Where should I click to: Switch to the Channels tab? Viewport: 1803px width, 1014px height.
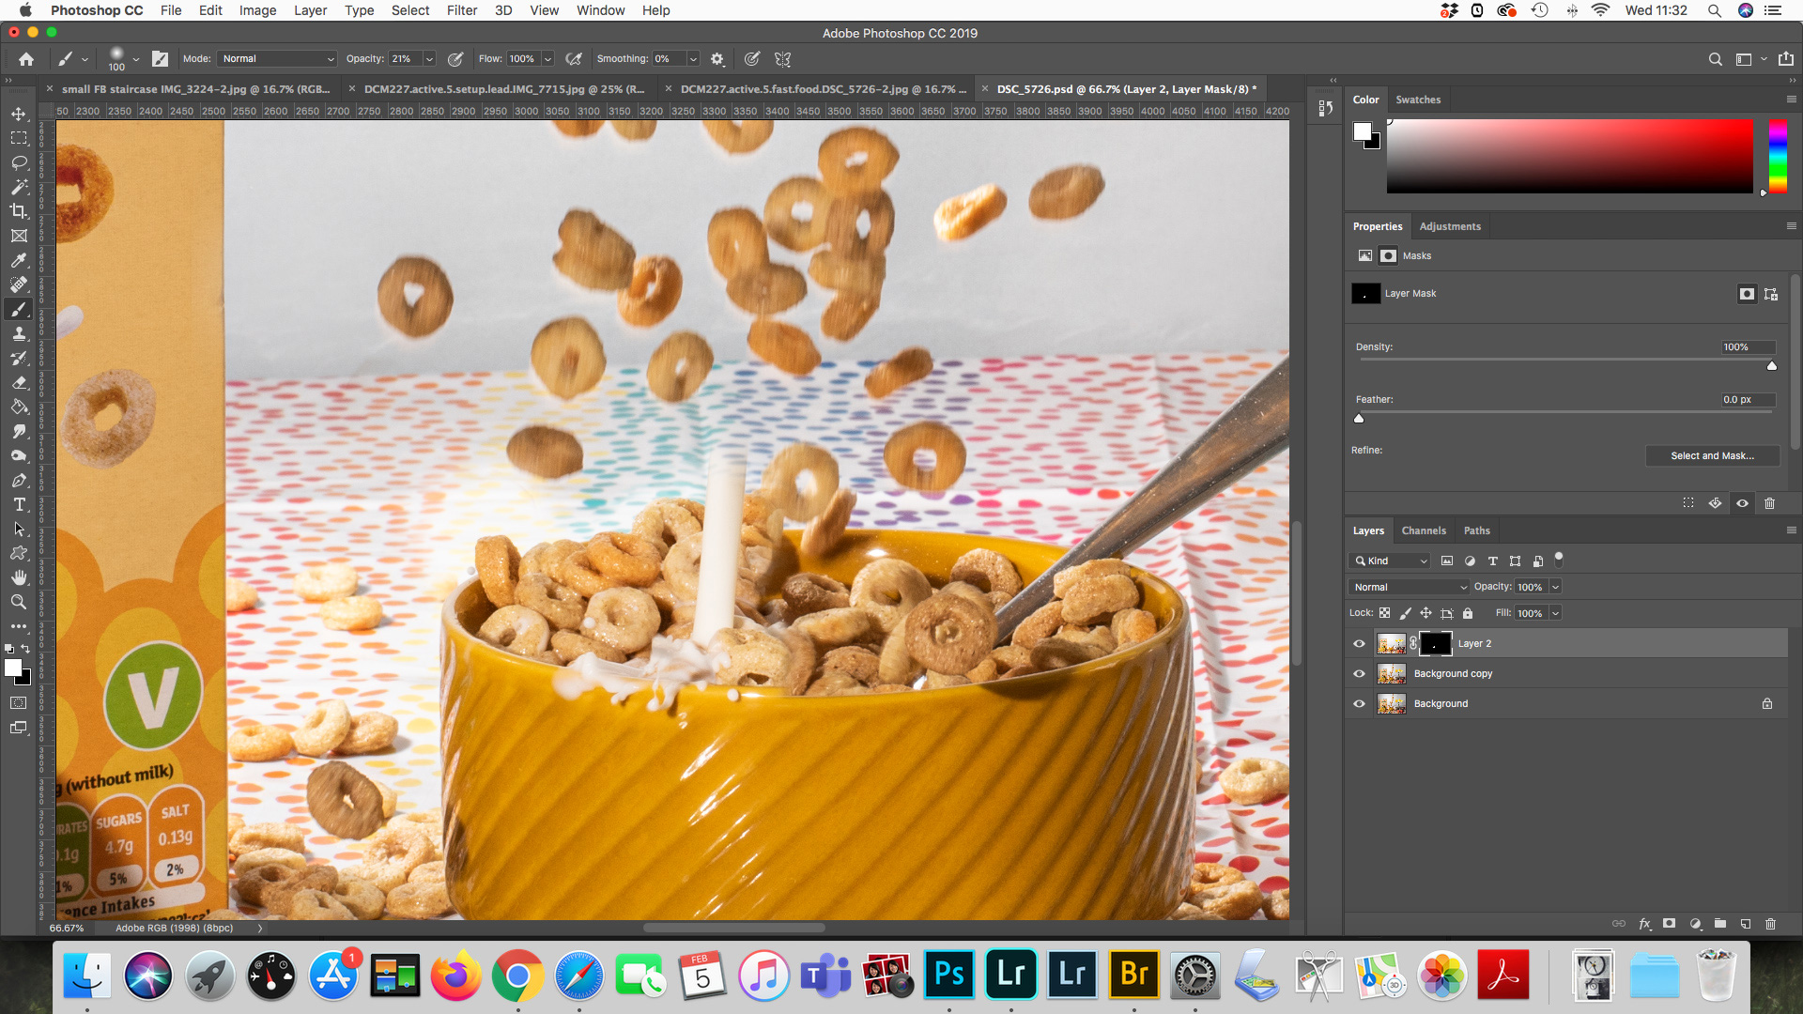point(1423,530)
